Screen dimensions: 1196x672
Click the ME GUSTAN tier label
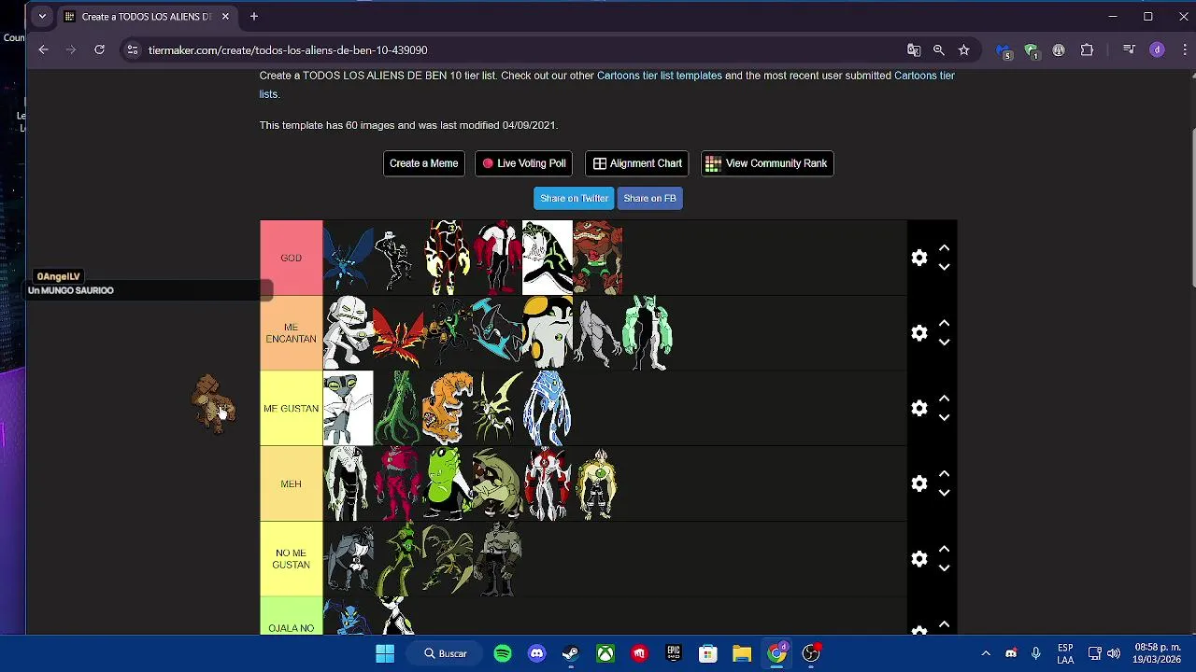tap(291, 409)
